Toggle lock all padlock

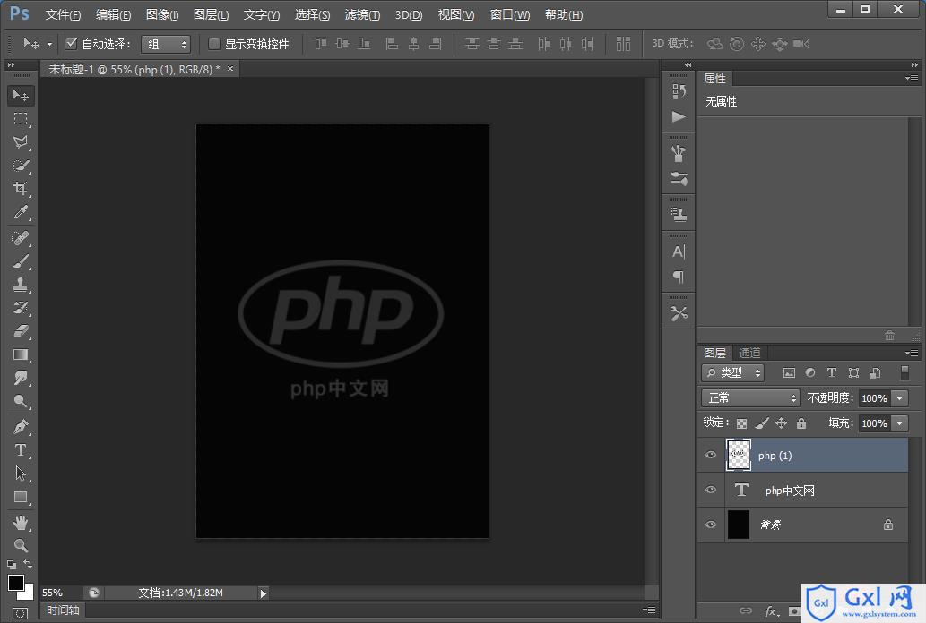coord(801,423)
